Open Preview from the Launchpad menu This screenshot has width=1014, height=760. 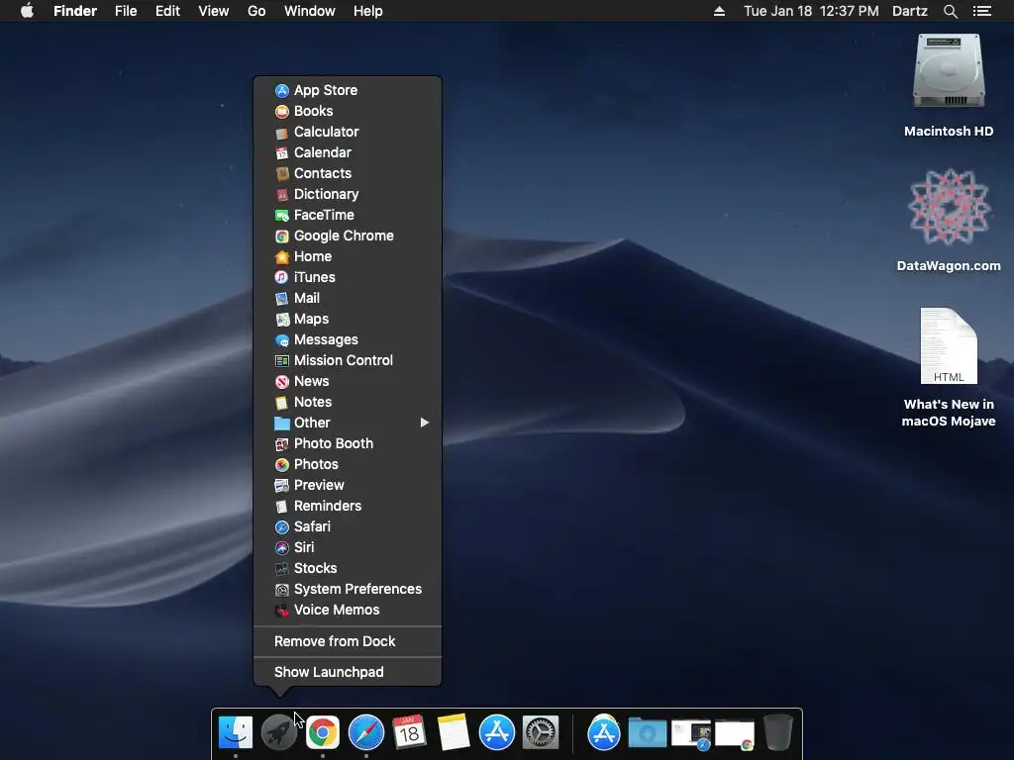(348, 485)
